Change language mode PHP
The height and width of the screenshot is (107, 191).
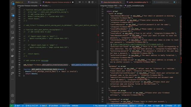[x=150, y=106]
